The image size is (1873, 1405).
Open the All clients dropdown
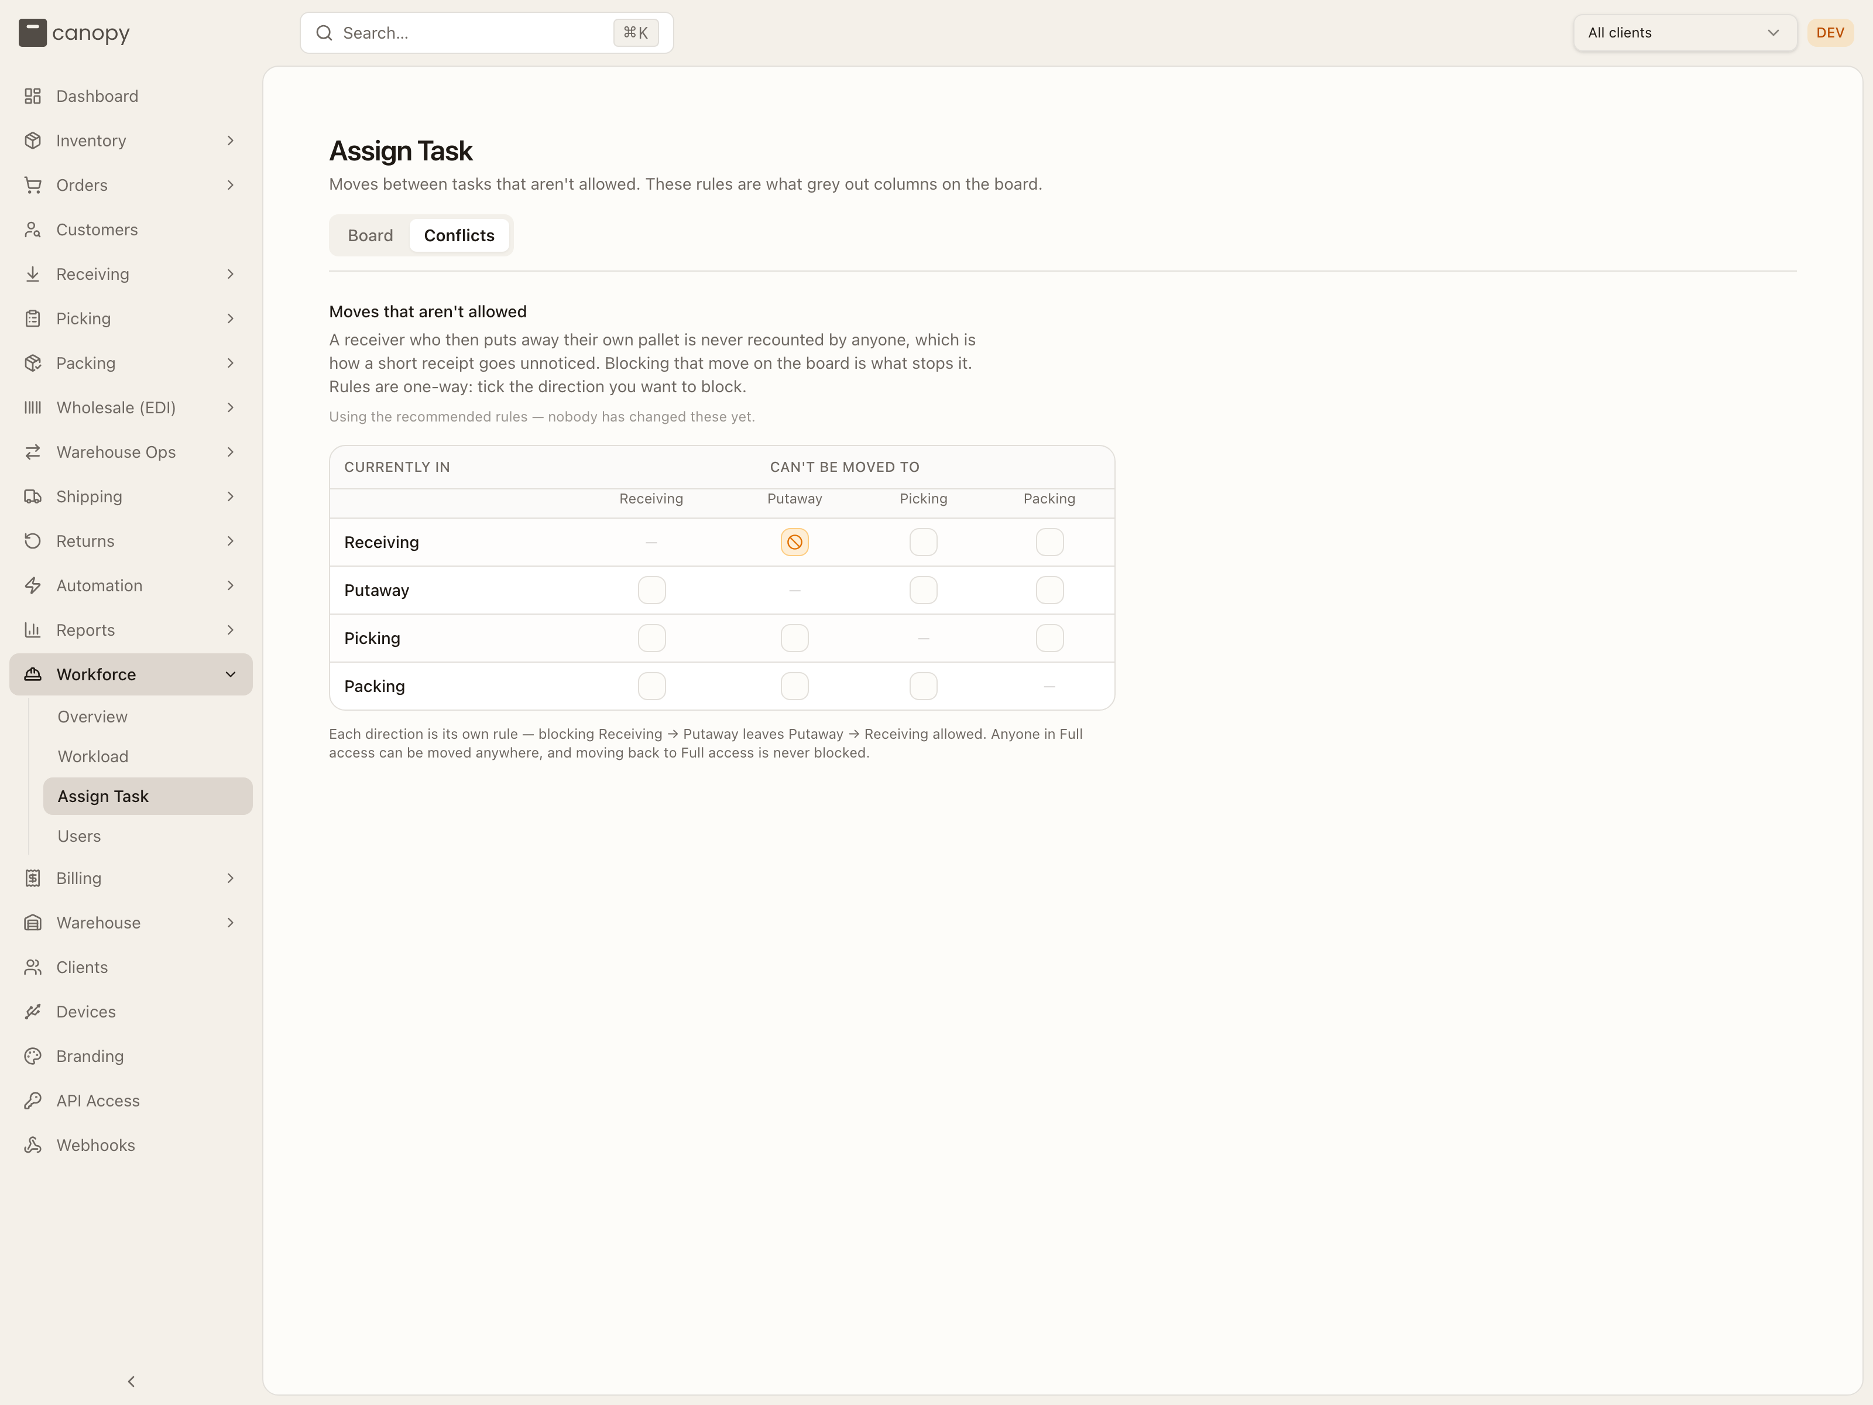point(1684,33)
